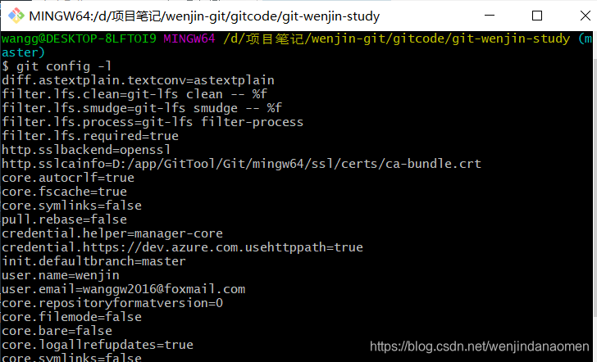Click the line core.autocrlf=true
This screenshot has height=362, width=597.
tap(68, 178)
